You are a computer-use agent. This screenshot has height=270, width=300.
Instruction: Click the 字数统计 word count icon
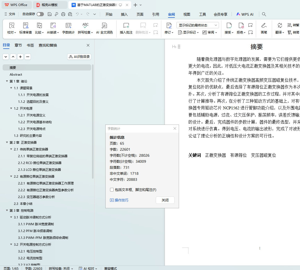point(68,26)
